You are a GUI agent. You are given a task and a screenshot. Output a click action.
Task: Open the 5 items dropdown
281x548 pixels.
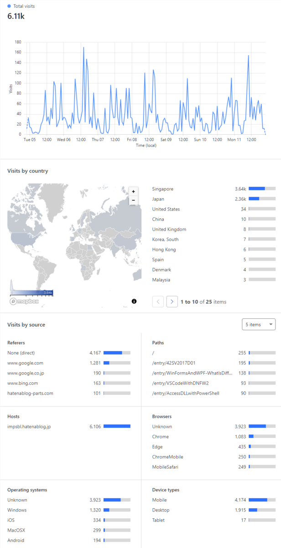[x=259, y=324]
